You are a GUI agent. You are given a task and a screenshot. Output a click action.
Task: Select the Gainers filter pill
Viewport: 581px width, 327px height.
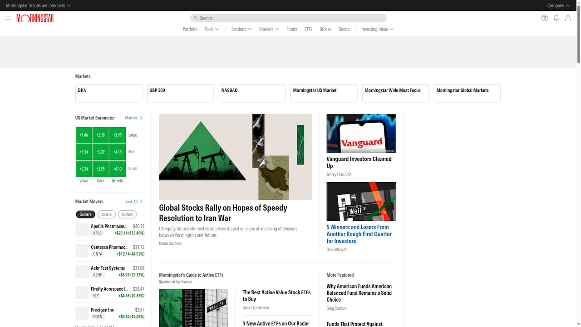85,214
